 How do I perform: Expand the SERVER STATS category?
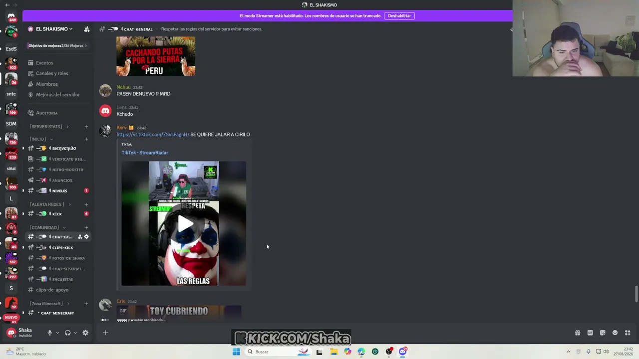point(67,127)
